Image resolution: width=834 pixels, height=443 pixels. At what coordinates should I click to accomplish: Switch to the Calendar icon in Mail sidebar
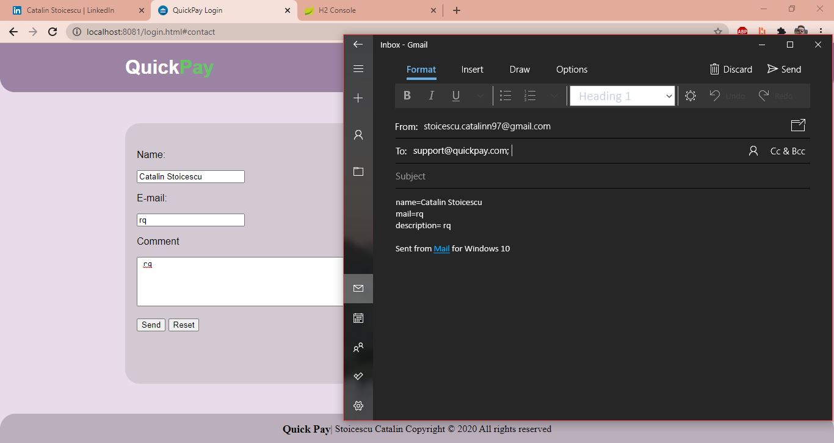pos(358,318)
